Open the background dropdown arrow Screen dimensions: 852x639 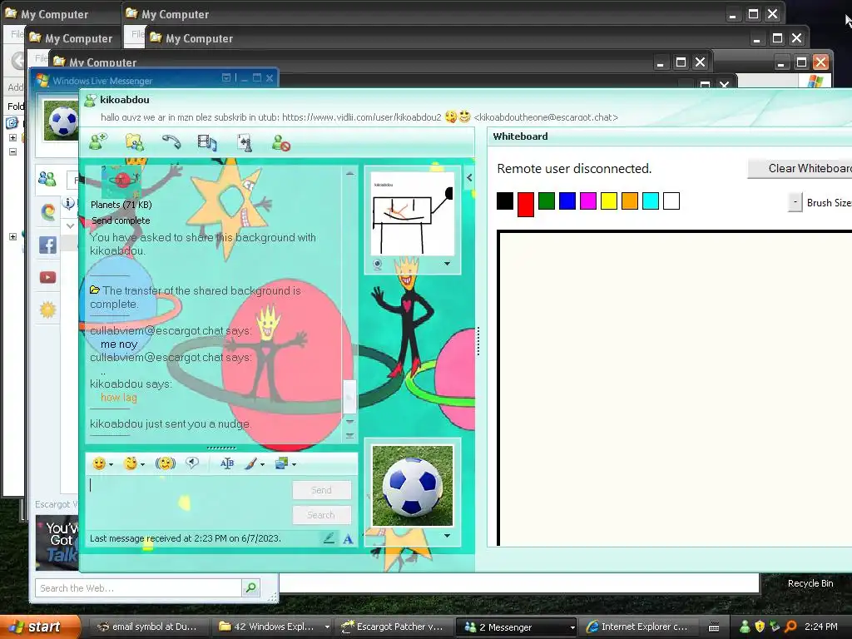pos(262,464)
